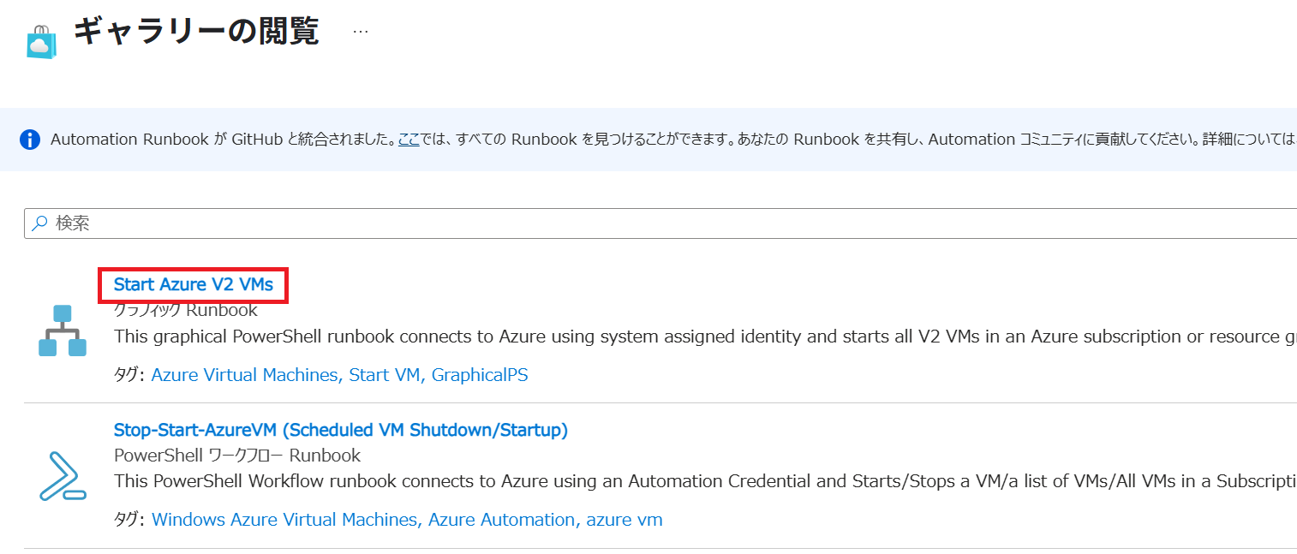1297x554 pixels.
Task: Select the Azure Automation tag
Action: [x=503, y=520]
